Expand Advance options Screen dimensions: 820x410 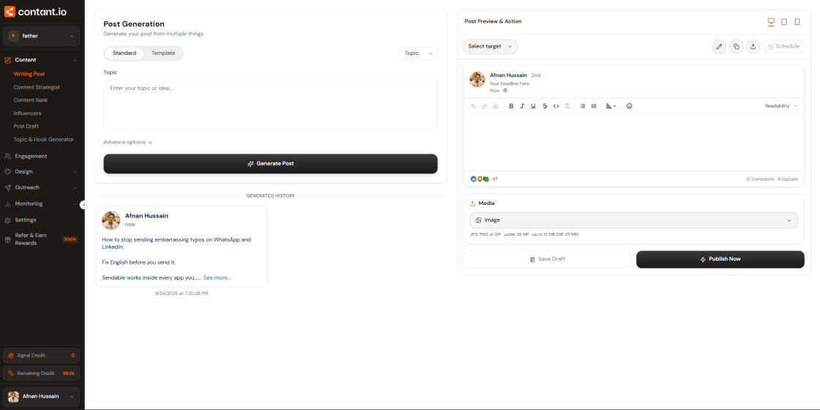point(128,142)
